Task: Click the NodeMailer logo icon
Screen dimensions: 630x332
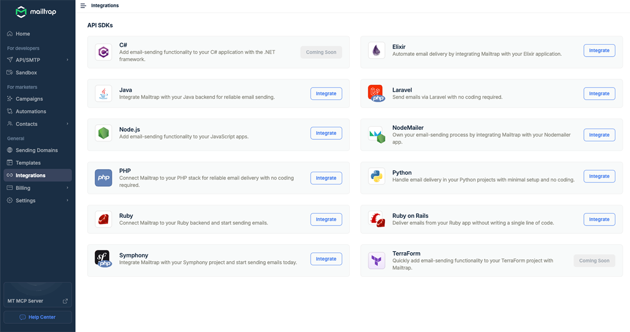Action: pos(377,135)
